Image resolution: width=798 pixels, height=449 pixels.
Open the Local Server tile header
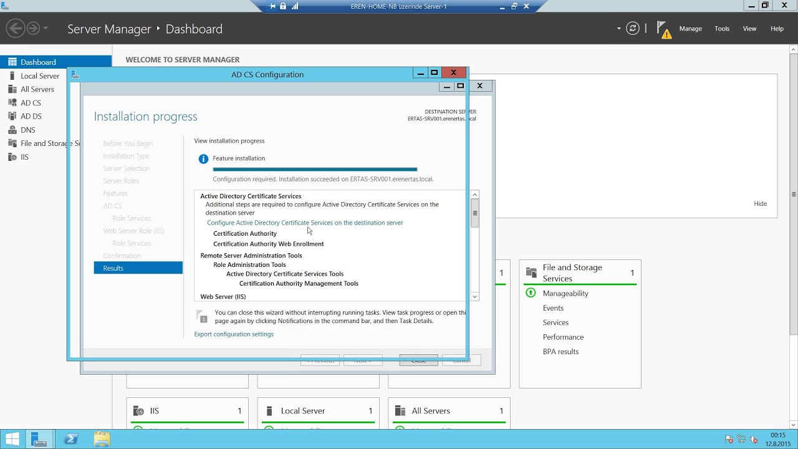click(319, 411)
